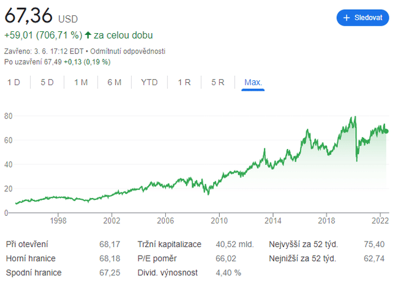The image size is (398, 282).
Task: Click the green up-arrow next to percentage change
Action: tap(88, 36)
